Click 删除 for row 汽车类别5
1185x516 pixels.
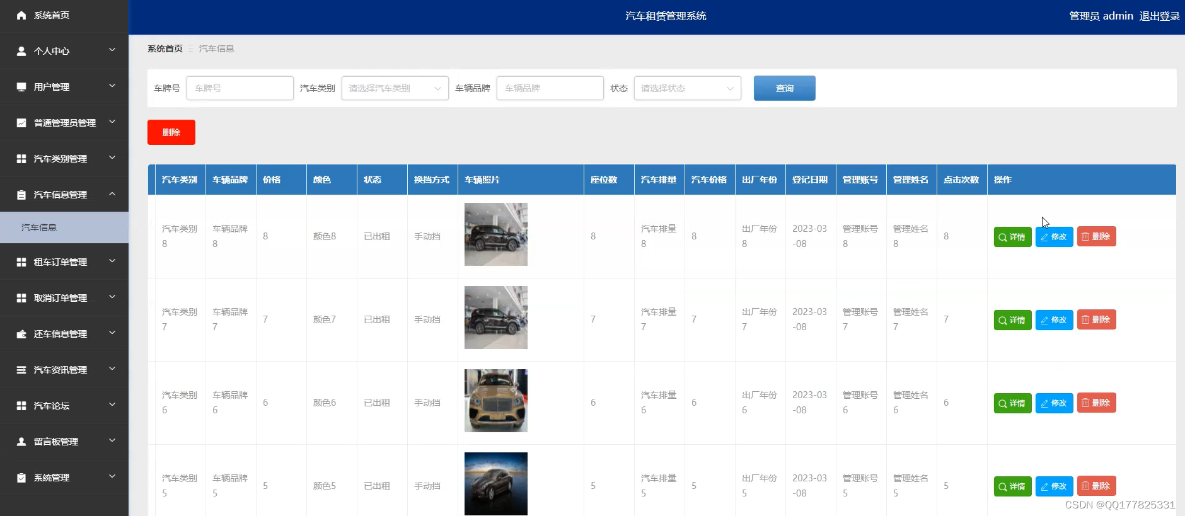coord(1097,486)
